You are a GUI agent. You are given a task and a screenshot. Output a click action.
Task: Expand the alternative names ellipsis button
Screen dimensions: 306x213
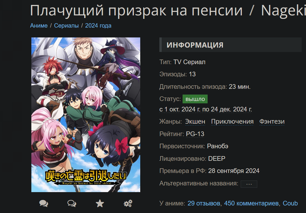249,184
